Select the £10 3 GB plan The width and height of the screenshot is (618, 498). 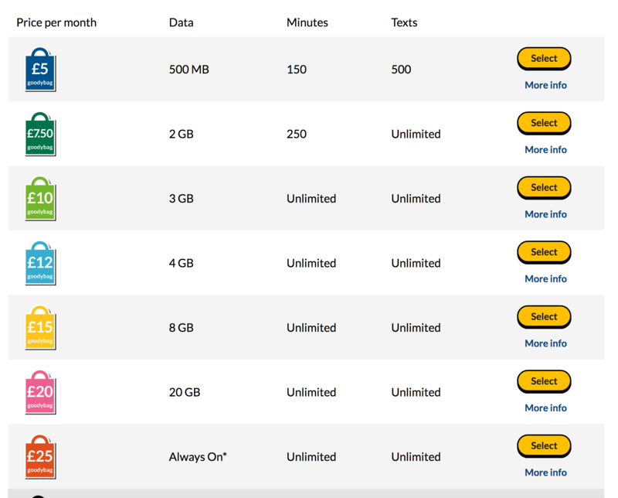coord(544,187)
